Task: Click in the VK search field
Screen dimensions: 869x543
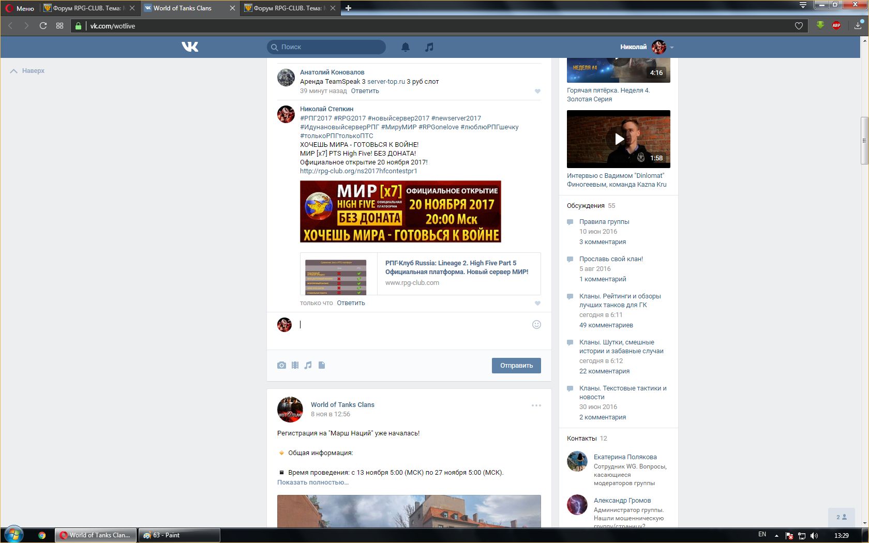Action: [x=326, y=47]
